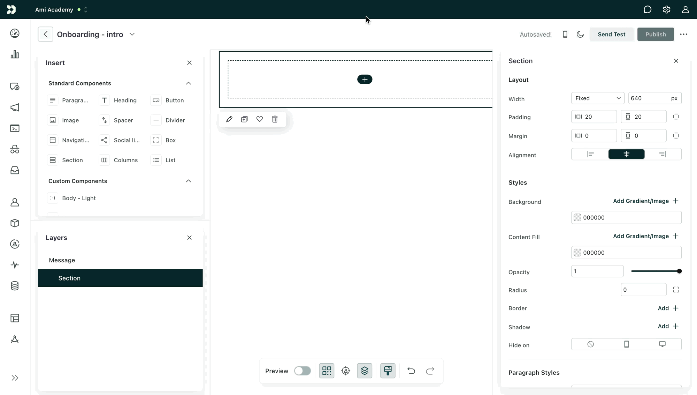Open the Layers tool in bottom toolbar
This screenshot has width=697, height=395.
[365, 371]
